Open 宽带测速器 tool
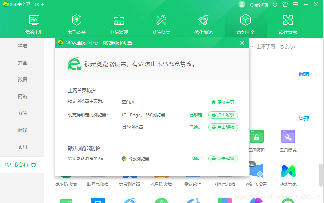 pos(129,184)
